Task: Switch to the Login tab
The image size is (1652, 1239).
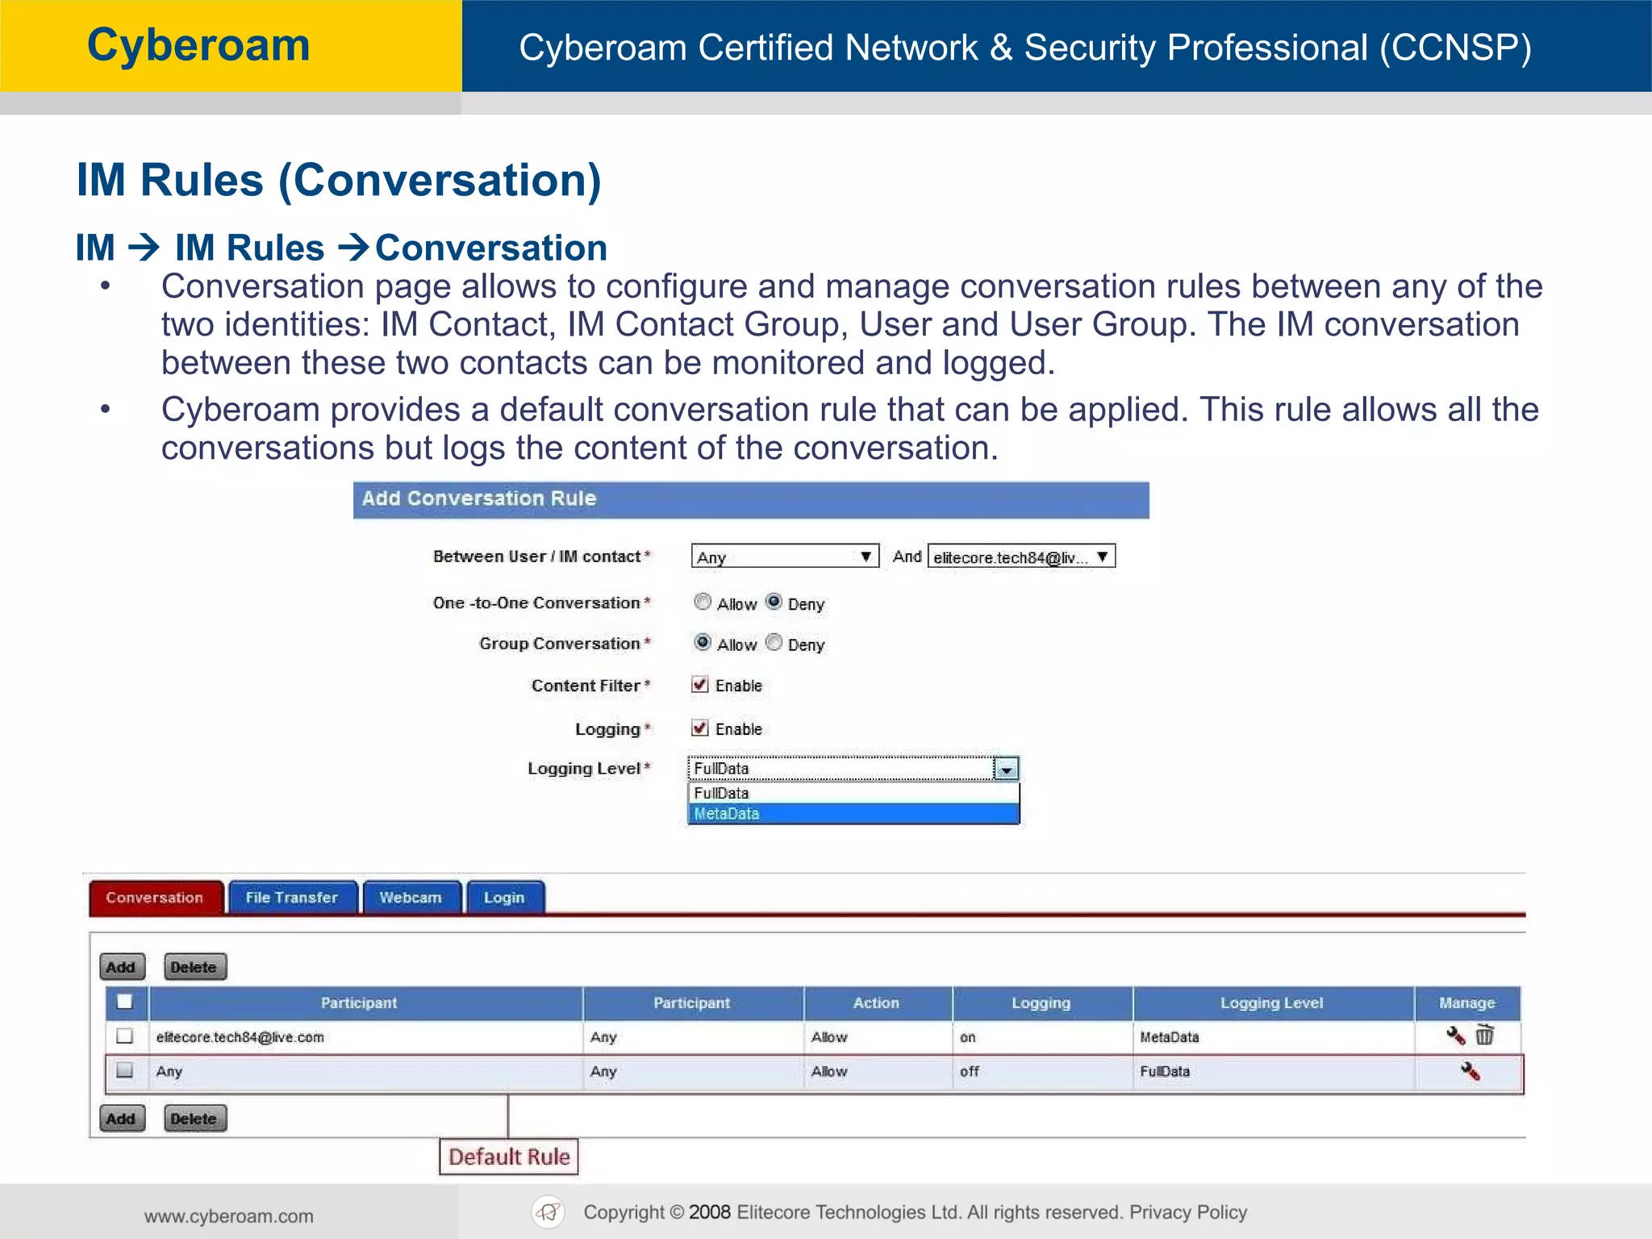Action: 505,898
